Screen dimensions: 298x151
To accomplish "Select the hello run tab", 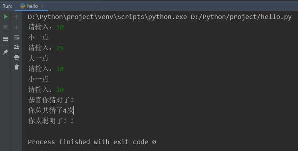I will 31,6.
